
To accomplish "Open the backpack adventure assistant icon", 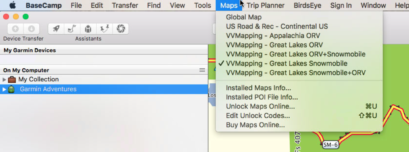I will tap(88, 28).
